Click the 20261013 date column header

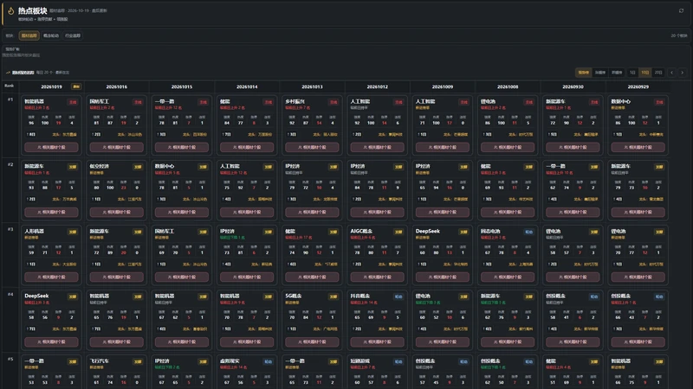click(x=312, y=87)
